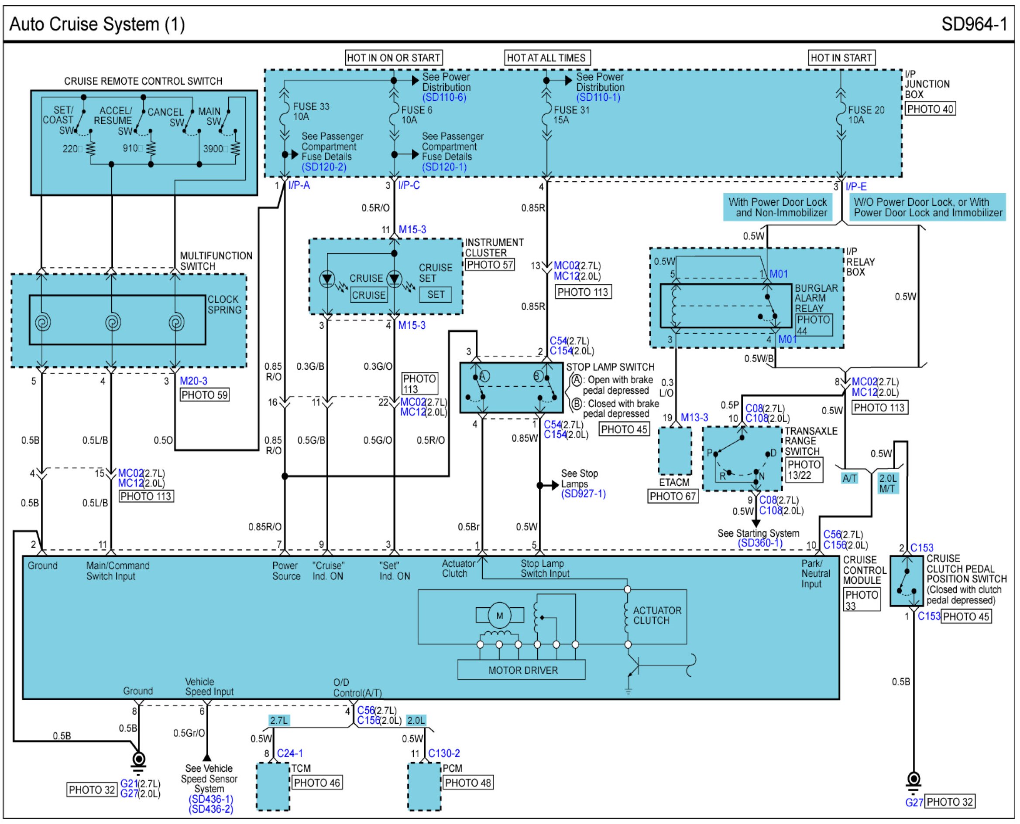Click the FUSE 20 10A symbol
This screenshot has width=1020, height=824.
841,114
